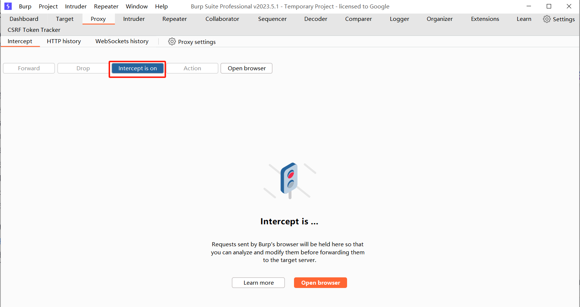
Task: Toggle the Intercept is on button
Action: (138, 68)
